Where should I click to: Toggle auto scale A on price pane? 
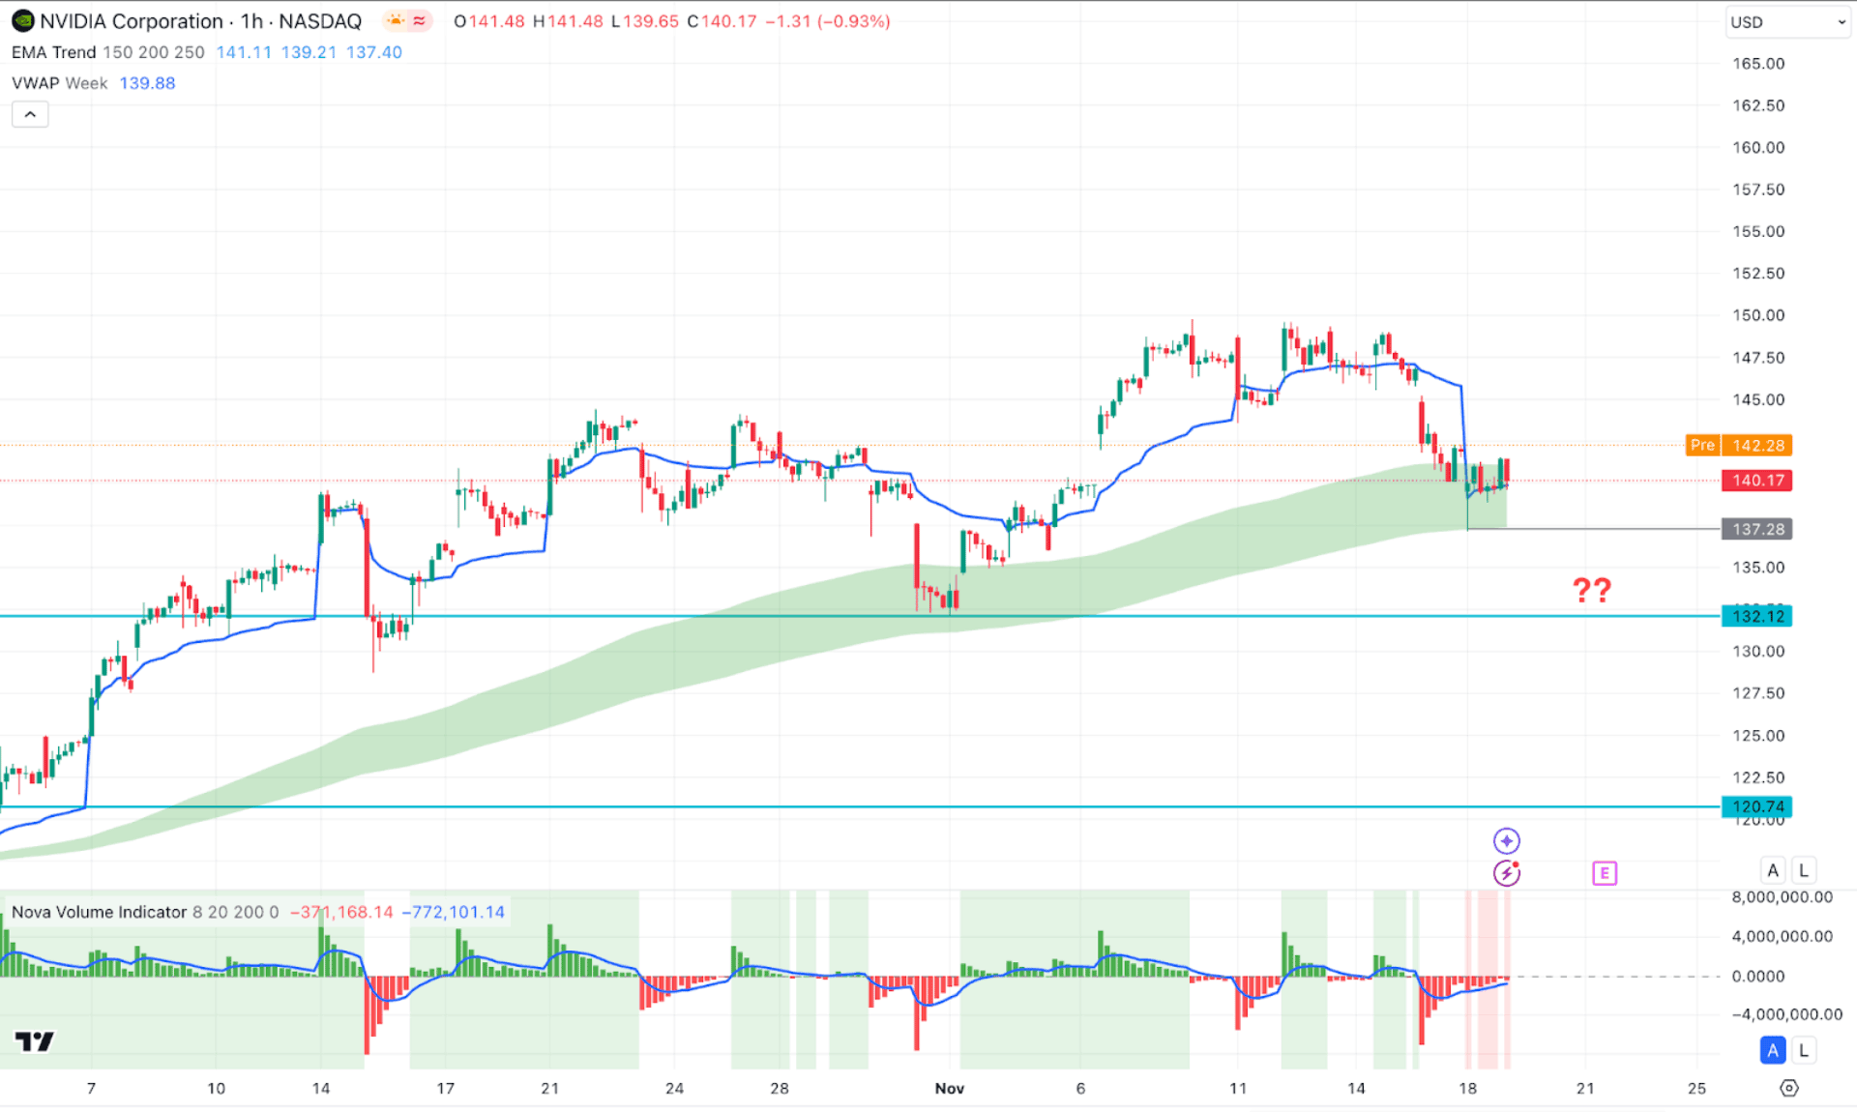pyautogui.click(x=1773, y=870)
